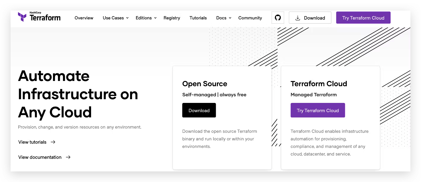Select Tutorials in the navigation bar
This screenshot has width=421, height=182.
click(198, 18)
